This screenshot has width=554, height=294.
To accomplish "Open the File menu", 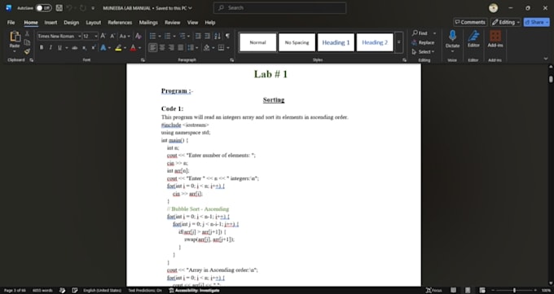I will [x=11, y=22].
